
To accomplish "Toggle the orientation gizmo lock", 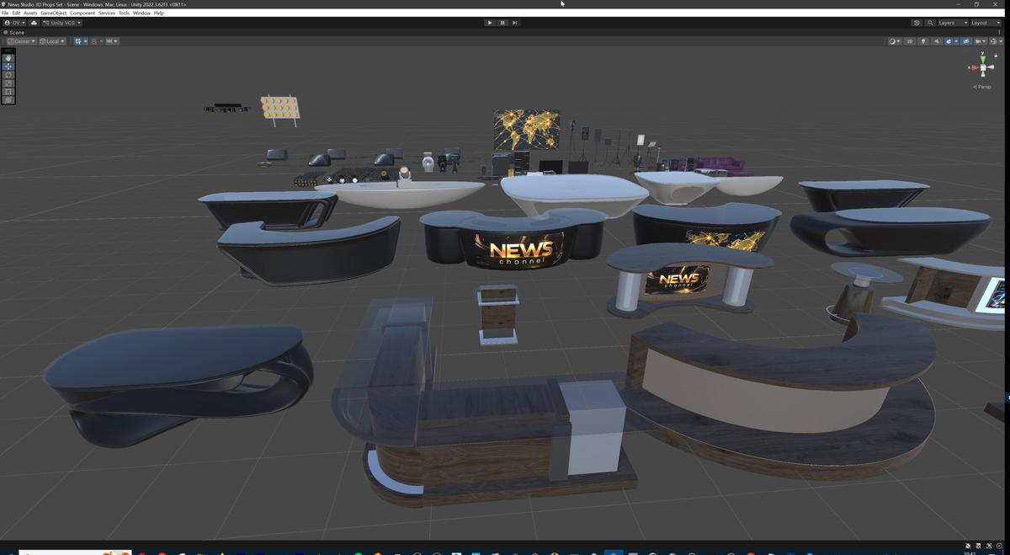I will point(996,56).
